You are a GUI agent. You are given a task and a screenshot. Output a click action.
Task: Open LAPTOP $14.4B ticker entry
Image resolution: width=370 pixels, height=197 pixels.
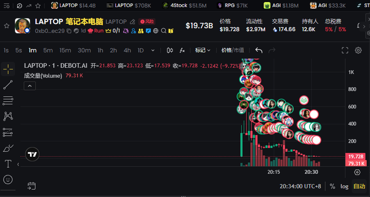coord(73,5)
